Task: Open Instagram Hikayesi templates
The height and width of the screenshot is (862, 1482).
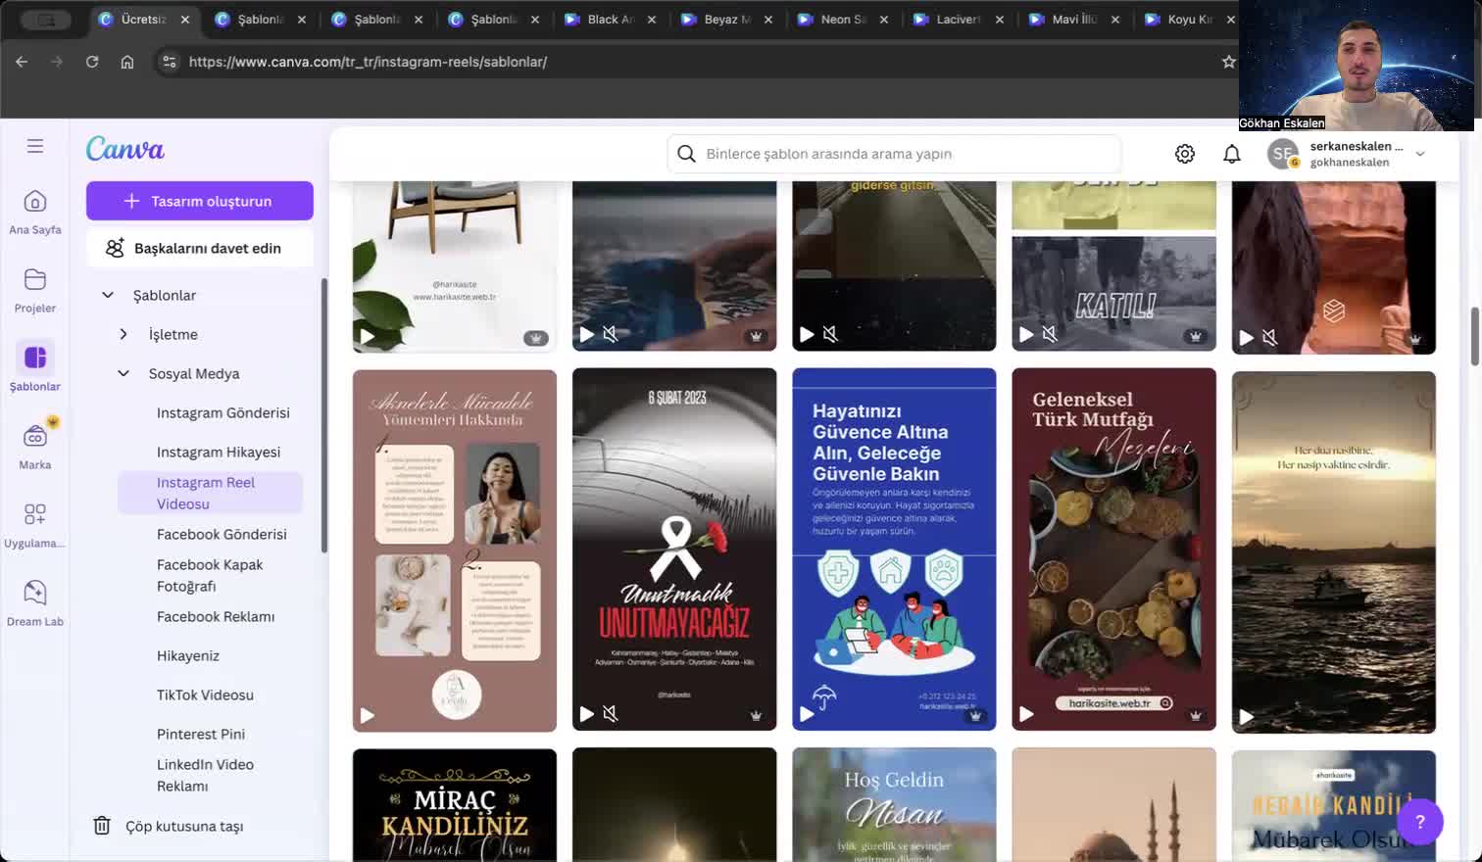Action: (219, 452)
